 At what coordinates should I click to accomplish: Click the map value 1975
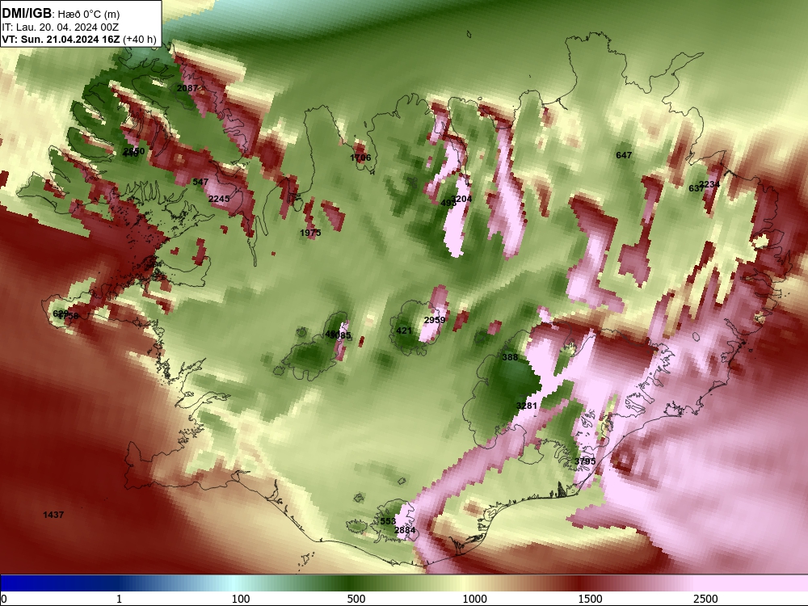click(310, 233)
